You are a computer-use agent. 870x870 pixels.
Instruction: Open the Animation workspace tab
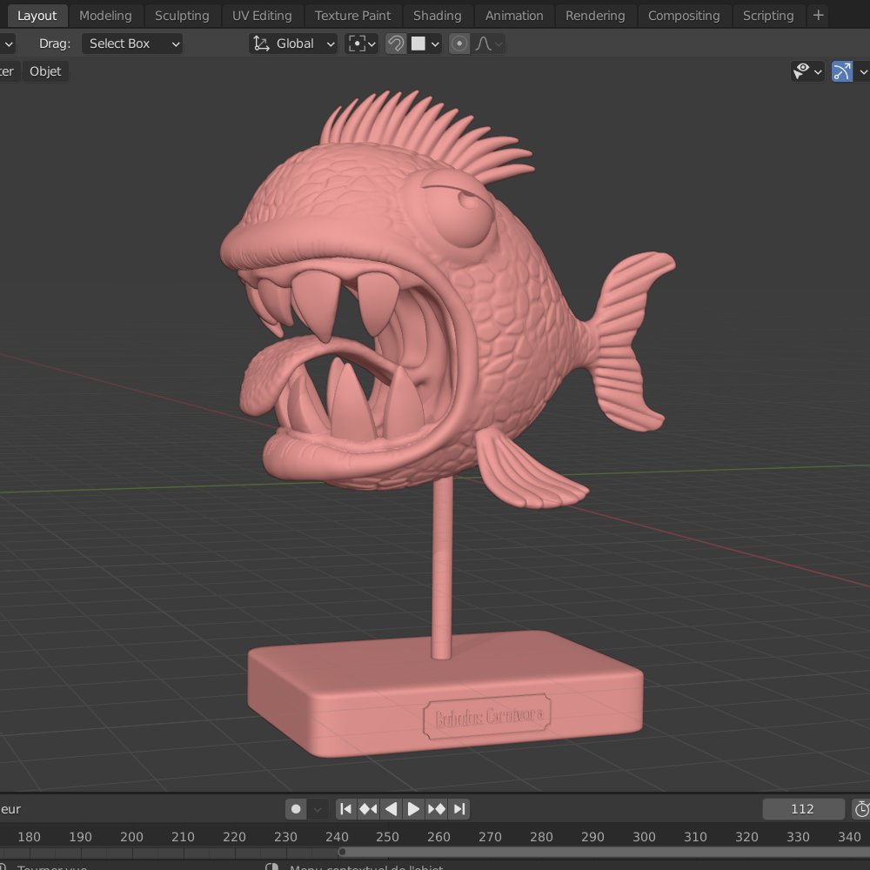point(514,16)
